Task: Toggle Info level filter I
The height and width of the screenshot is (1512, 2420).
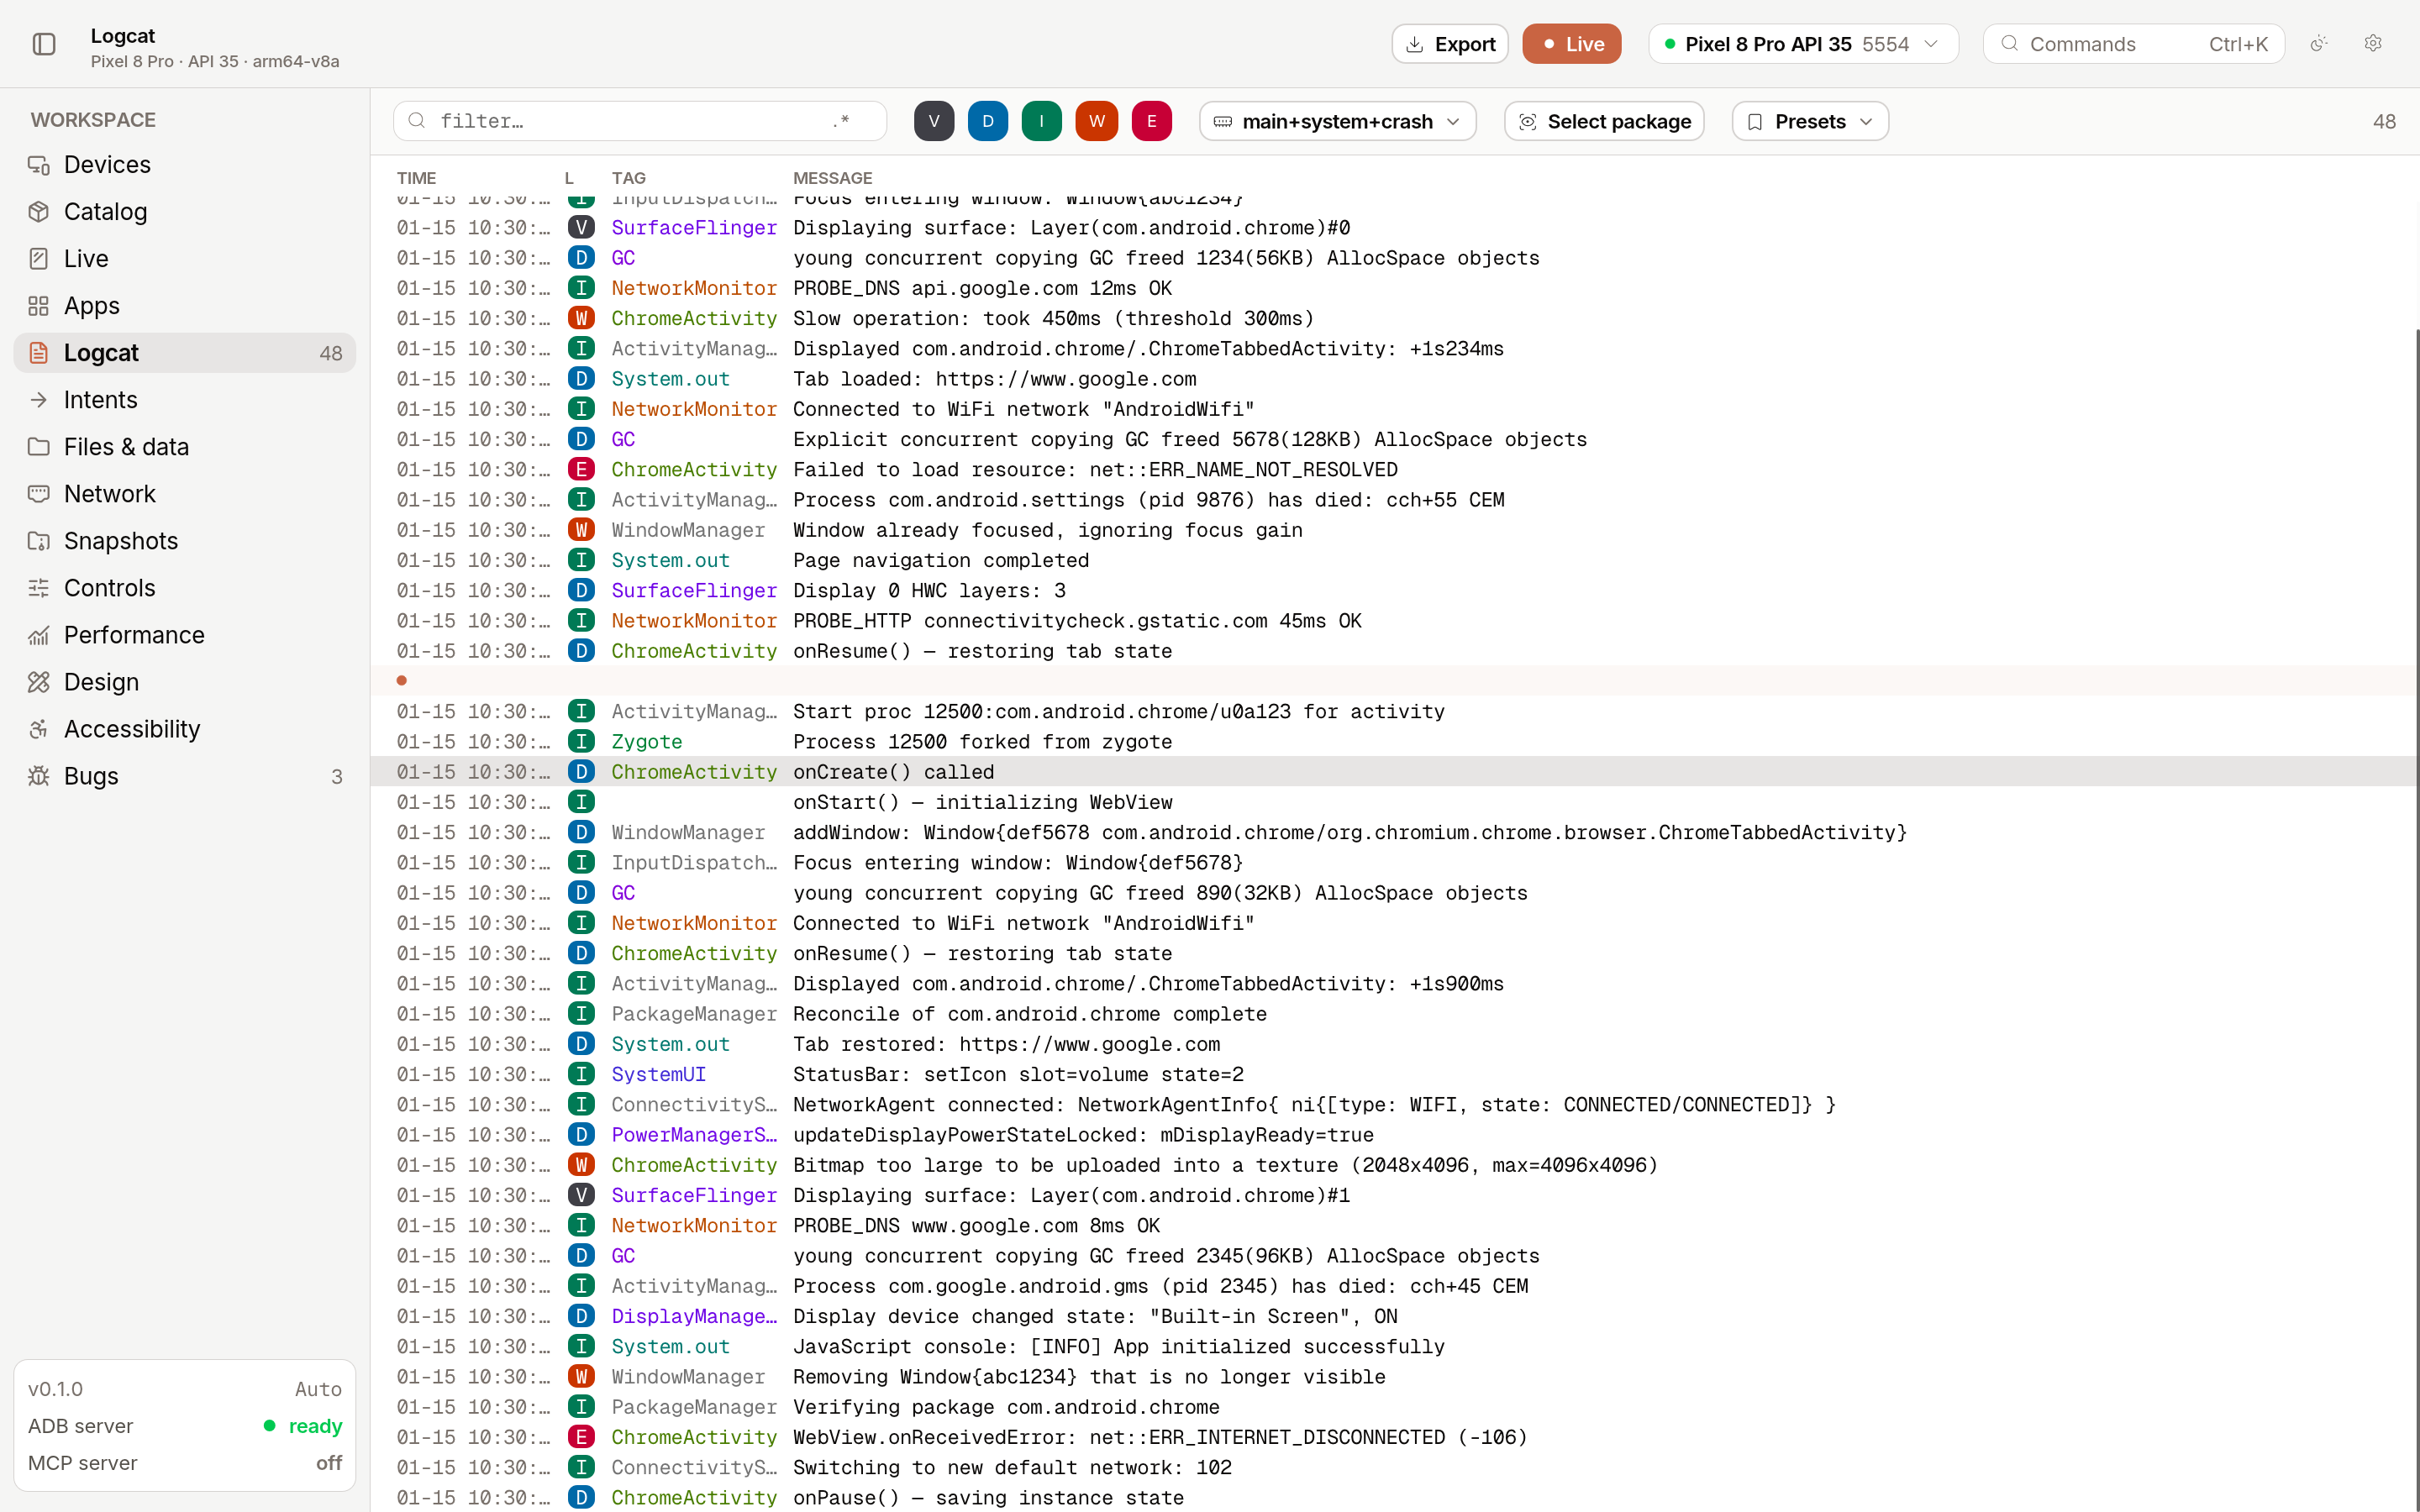Action: [1042, 121]
